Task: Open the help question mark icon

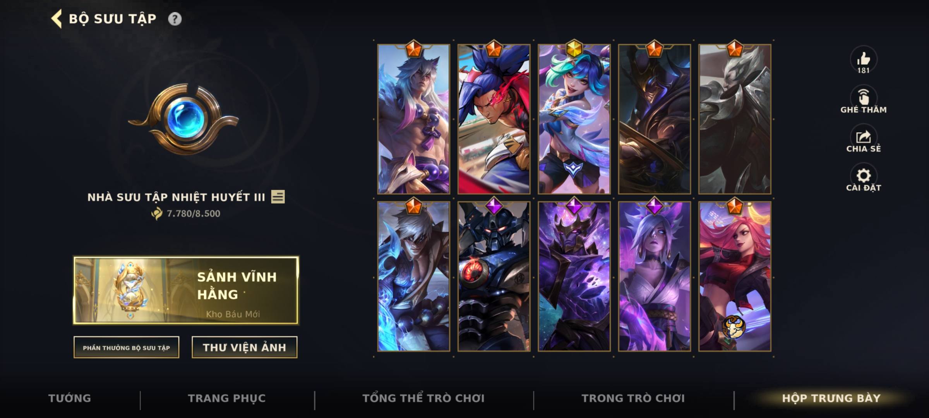Action: point(175,19)
